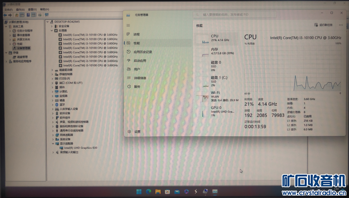Select the 蓝牙 Bluetooth device category
The width and height of the screenshot is (349, 198).
[x=62, y=104]
